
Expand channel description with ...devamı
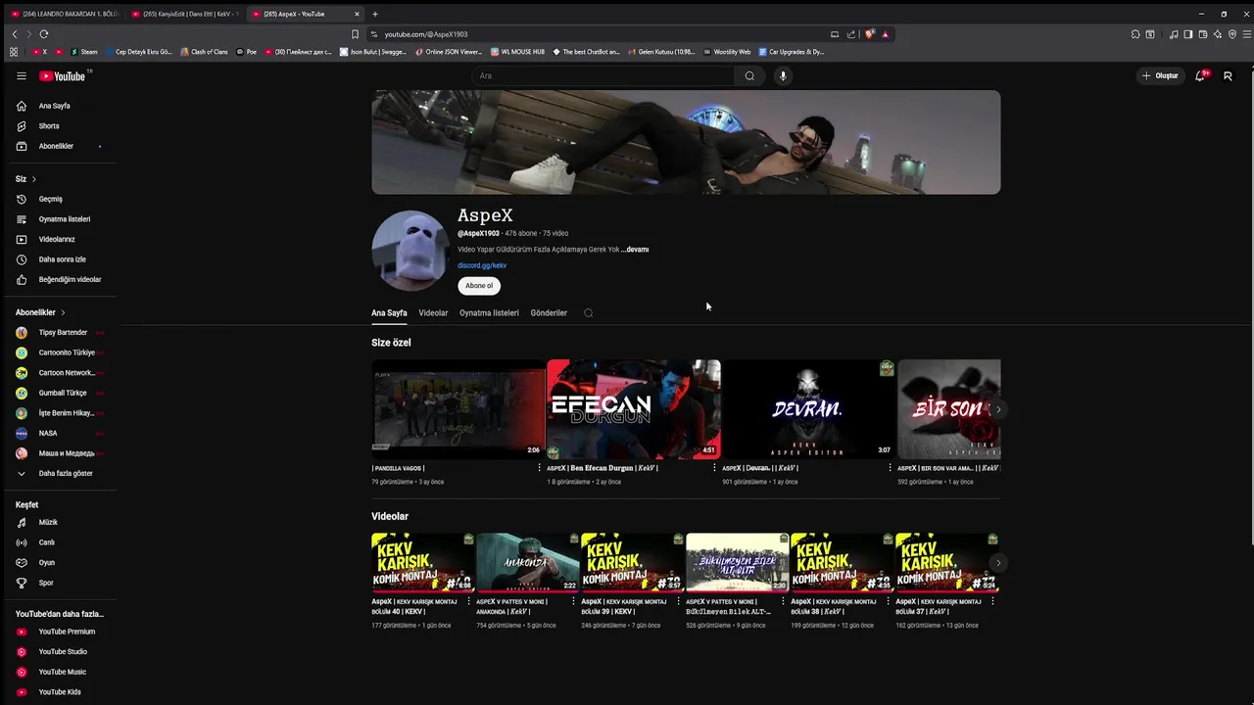635,250
